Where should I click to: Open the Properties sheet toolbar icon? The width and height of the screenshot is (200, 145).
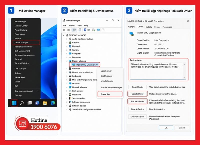(x=80, y=30)
